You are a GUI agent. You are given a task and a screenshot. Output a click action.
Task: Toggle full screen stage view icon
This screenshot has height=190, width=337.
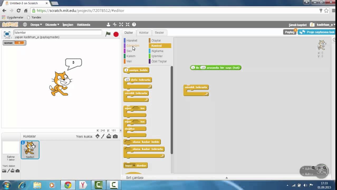pyautogui.click(x=7, y=34)
